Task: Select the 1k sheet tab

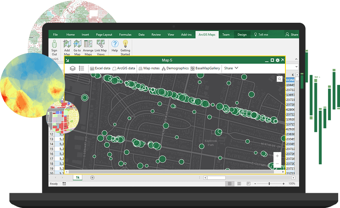Action: [x=78, y=177]
